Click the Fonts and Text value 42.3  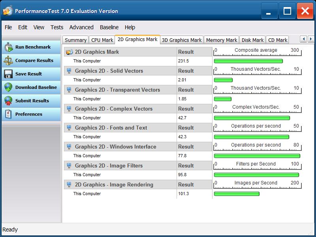point(182,137)
